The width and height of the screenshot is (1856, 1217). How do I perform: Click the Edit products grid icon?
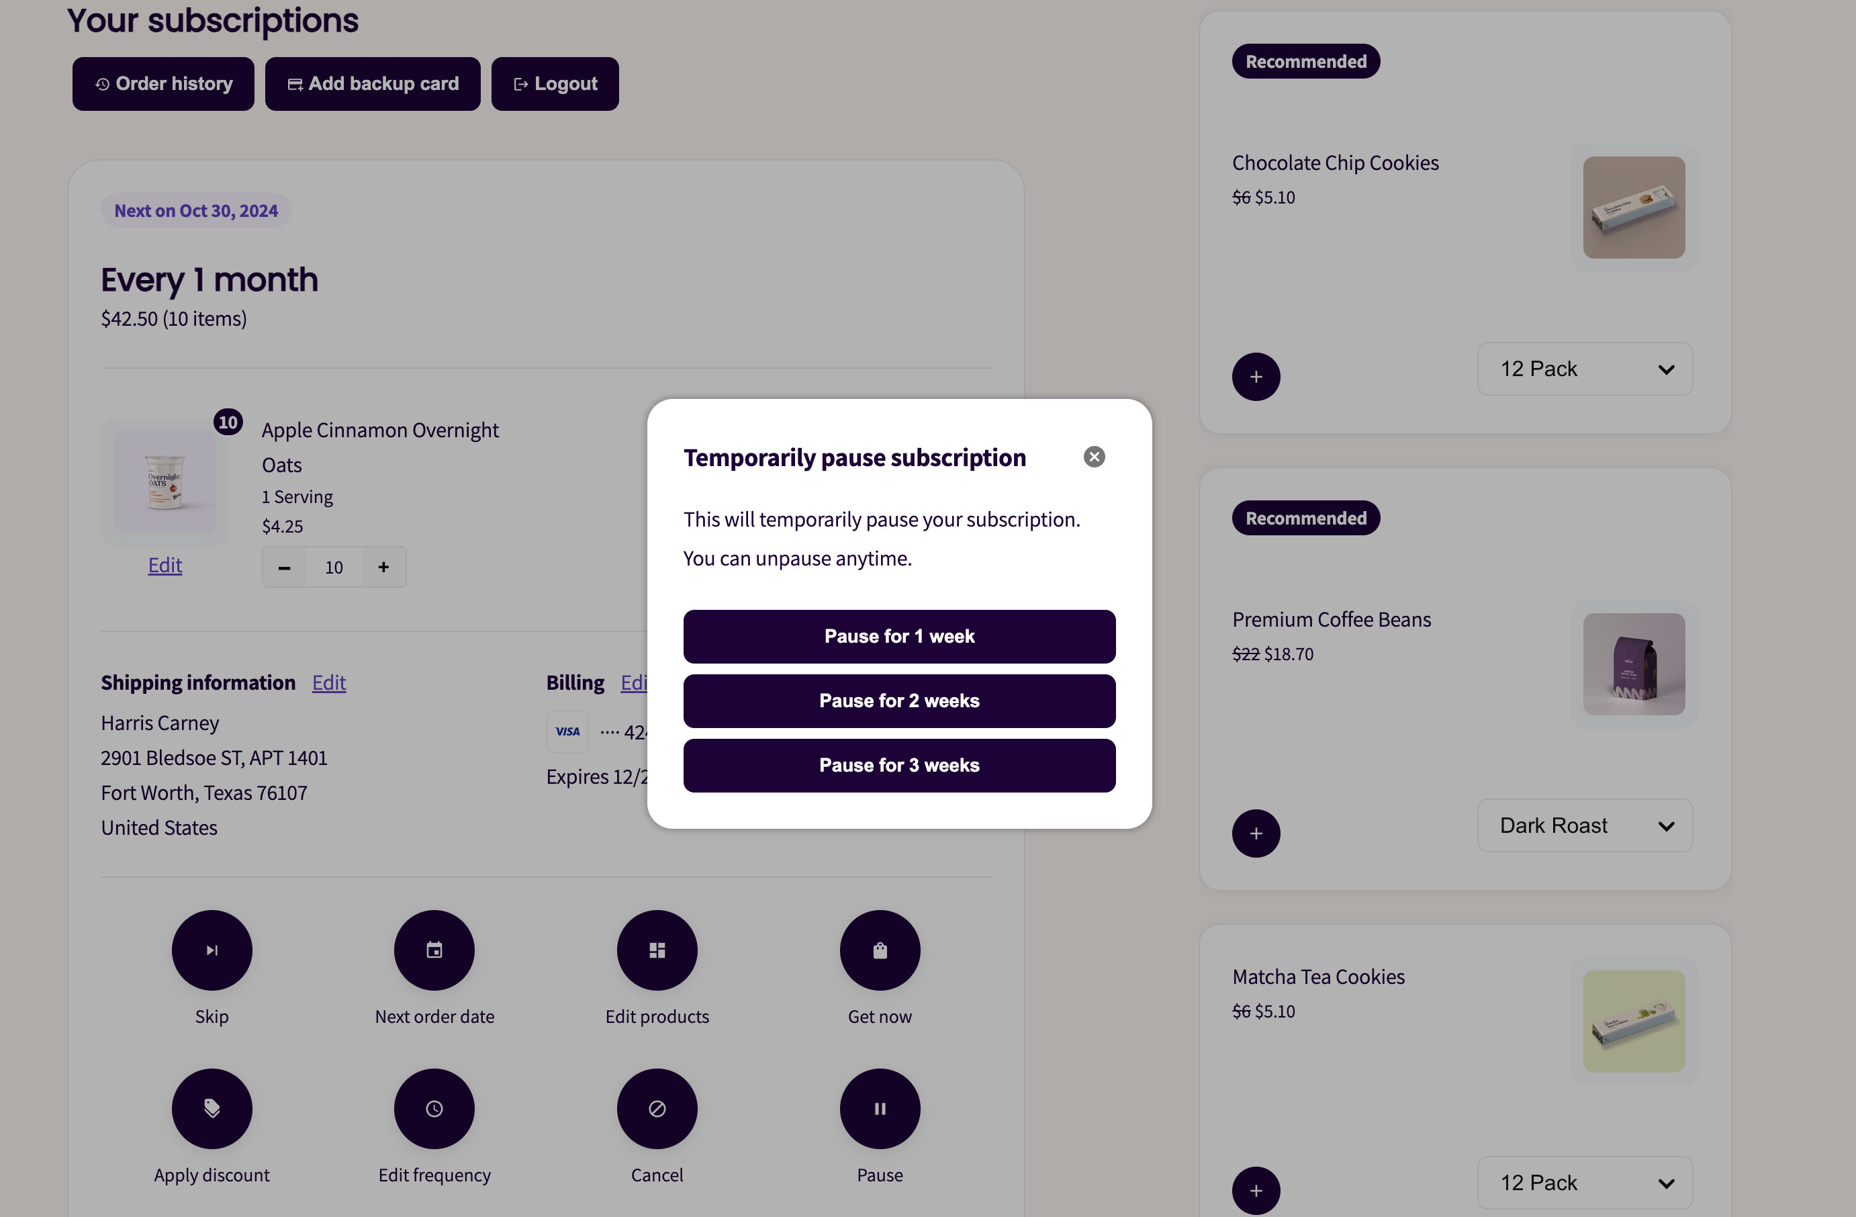(x=657, y=950)
